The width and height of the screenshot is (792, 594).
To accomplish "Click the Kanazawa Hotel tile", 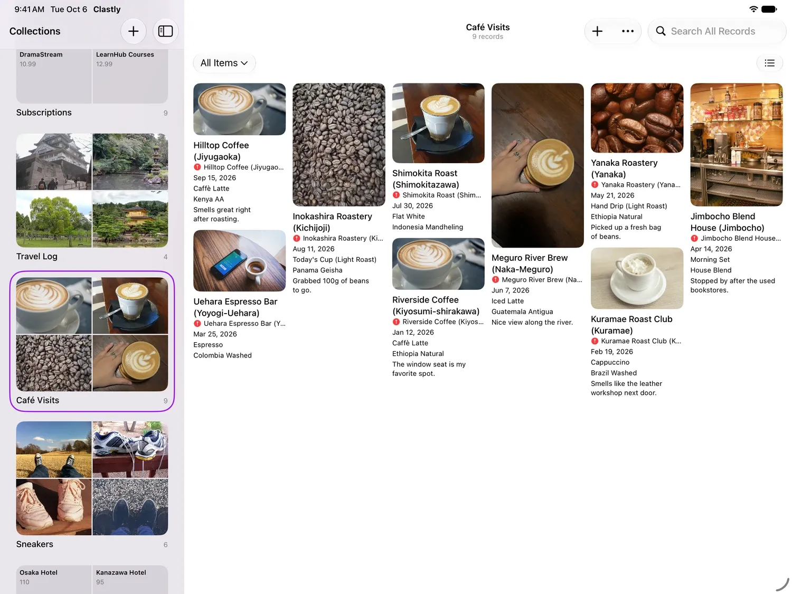I will click(x=130, y=580).
